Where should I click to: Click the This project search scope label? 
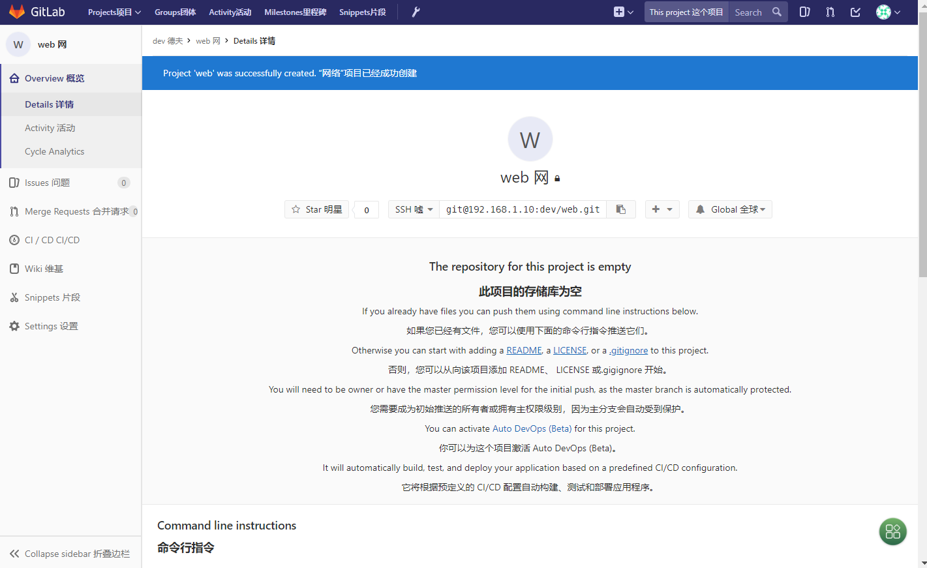(x=686, y=12)
